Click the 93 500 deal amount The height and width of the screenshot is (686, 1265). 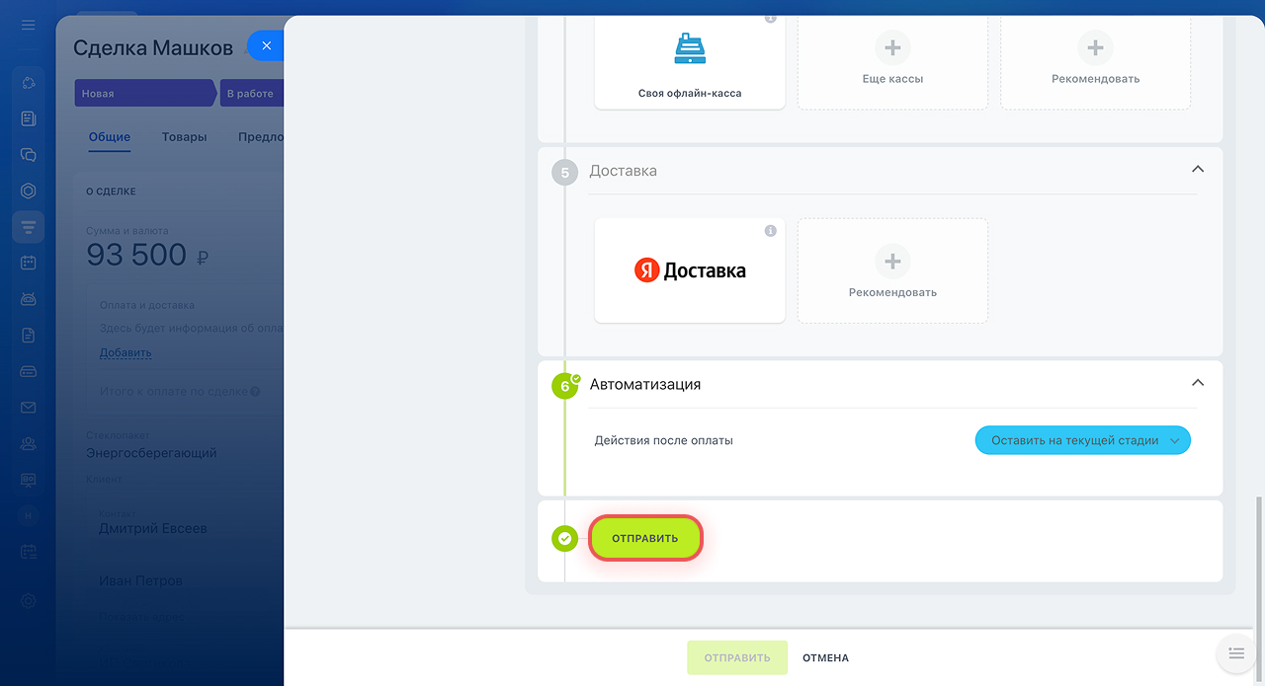136,255
